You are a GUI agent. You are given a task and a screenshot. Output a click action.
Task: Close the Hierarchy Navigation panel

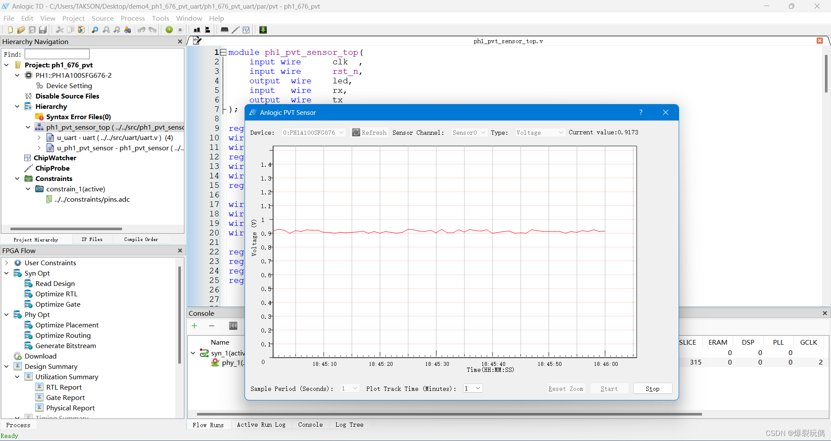coord(180,41)
